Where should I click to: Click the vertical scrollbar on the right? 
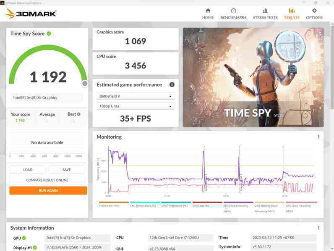coord(332,68)
